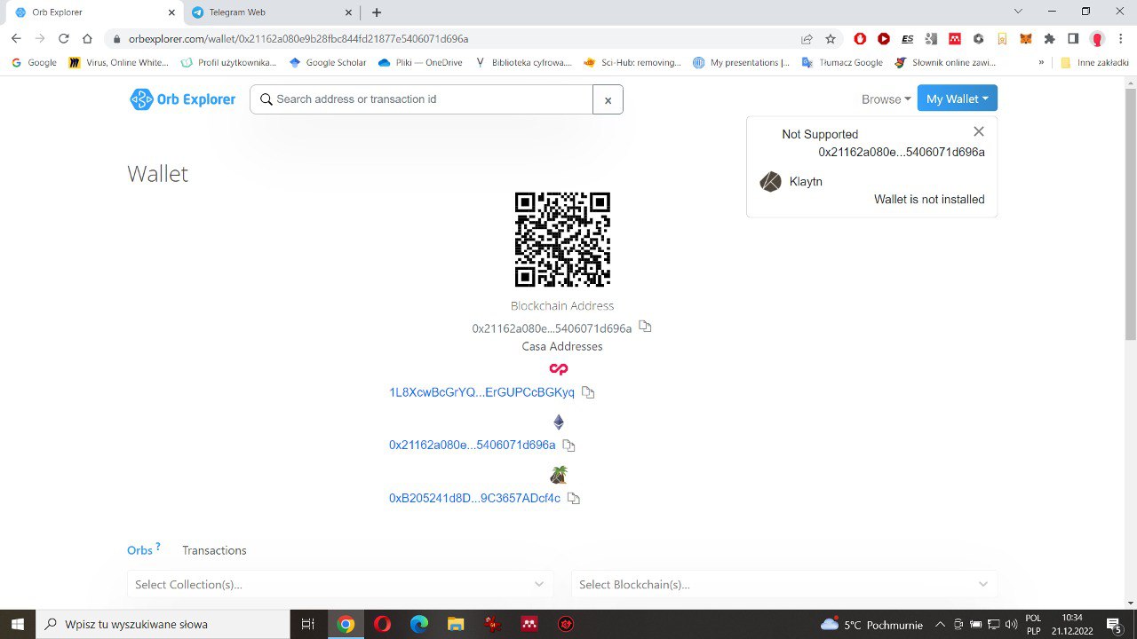Open the Pliki — OneDrive bookmark
This screenshot has height=639, width=1137.
click(x=420, y=63)
